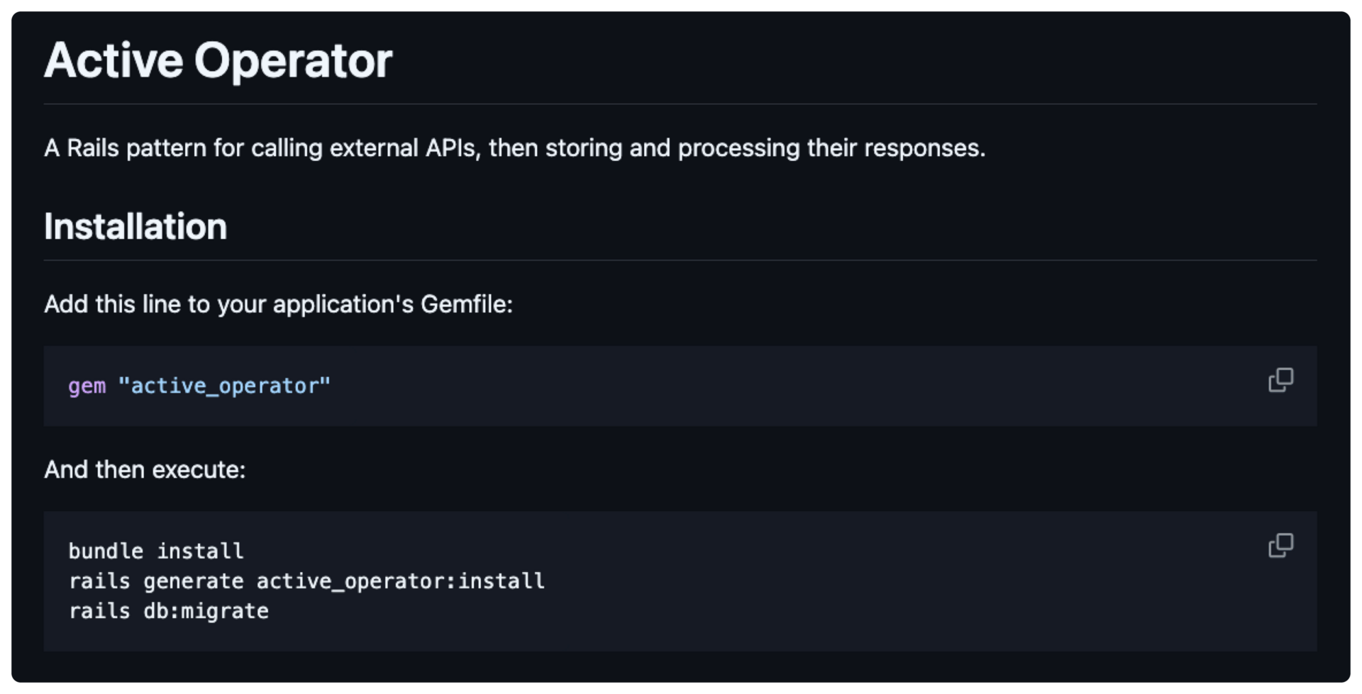Click the word "Rails" in the description

(x=93, y=148)
